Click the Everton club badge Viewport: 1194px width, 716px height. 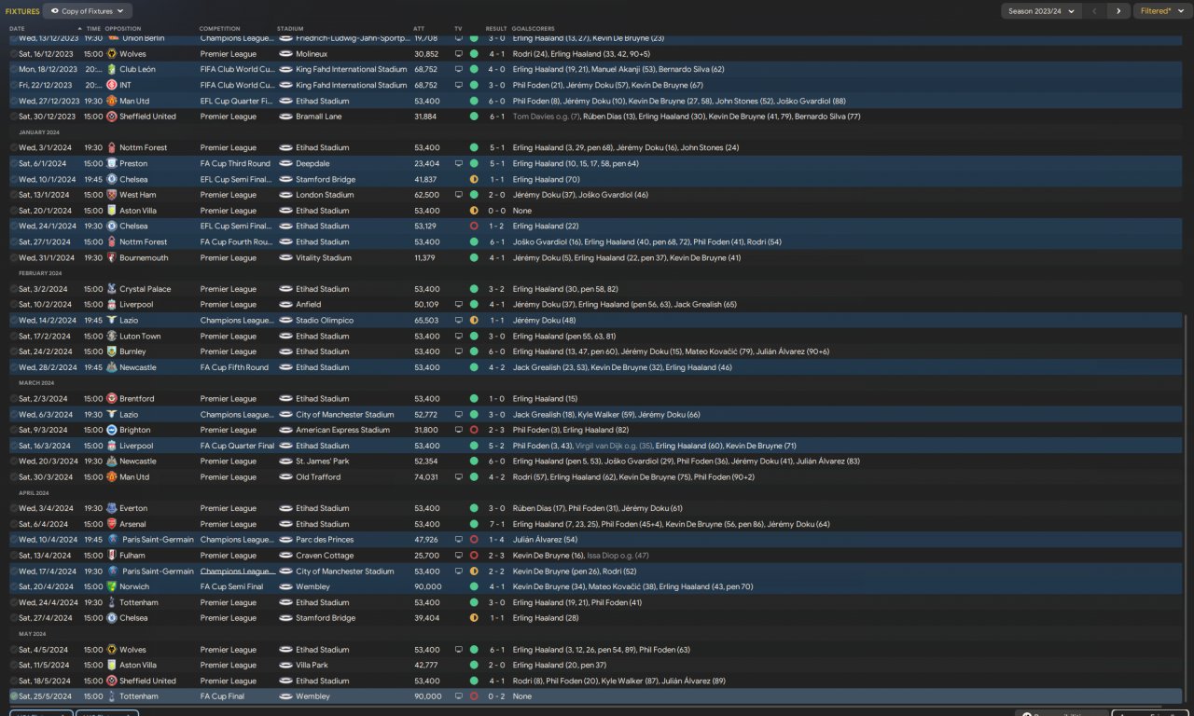click(x=111, y=508)
